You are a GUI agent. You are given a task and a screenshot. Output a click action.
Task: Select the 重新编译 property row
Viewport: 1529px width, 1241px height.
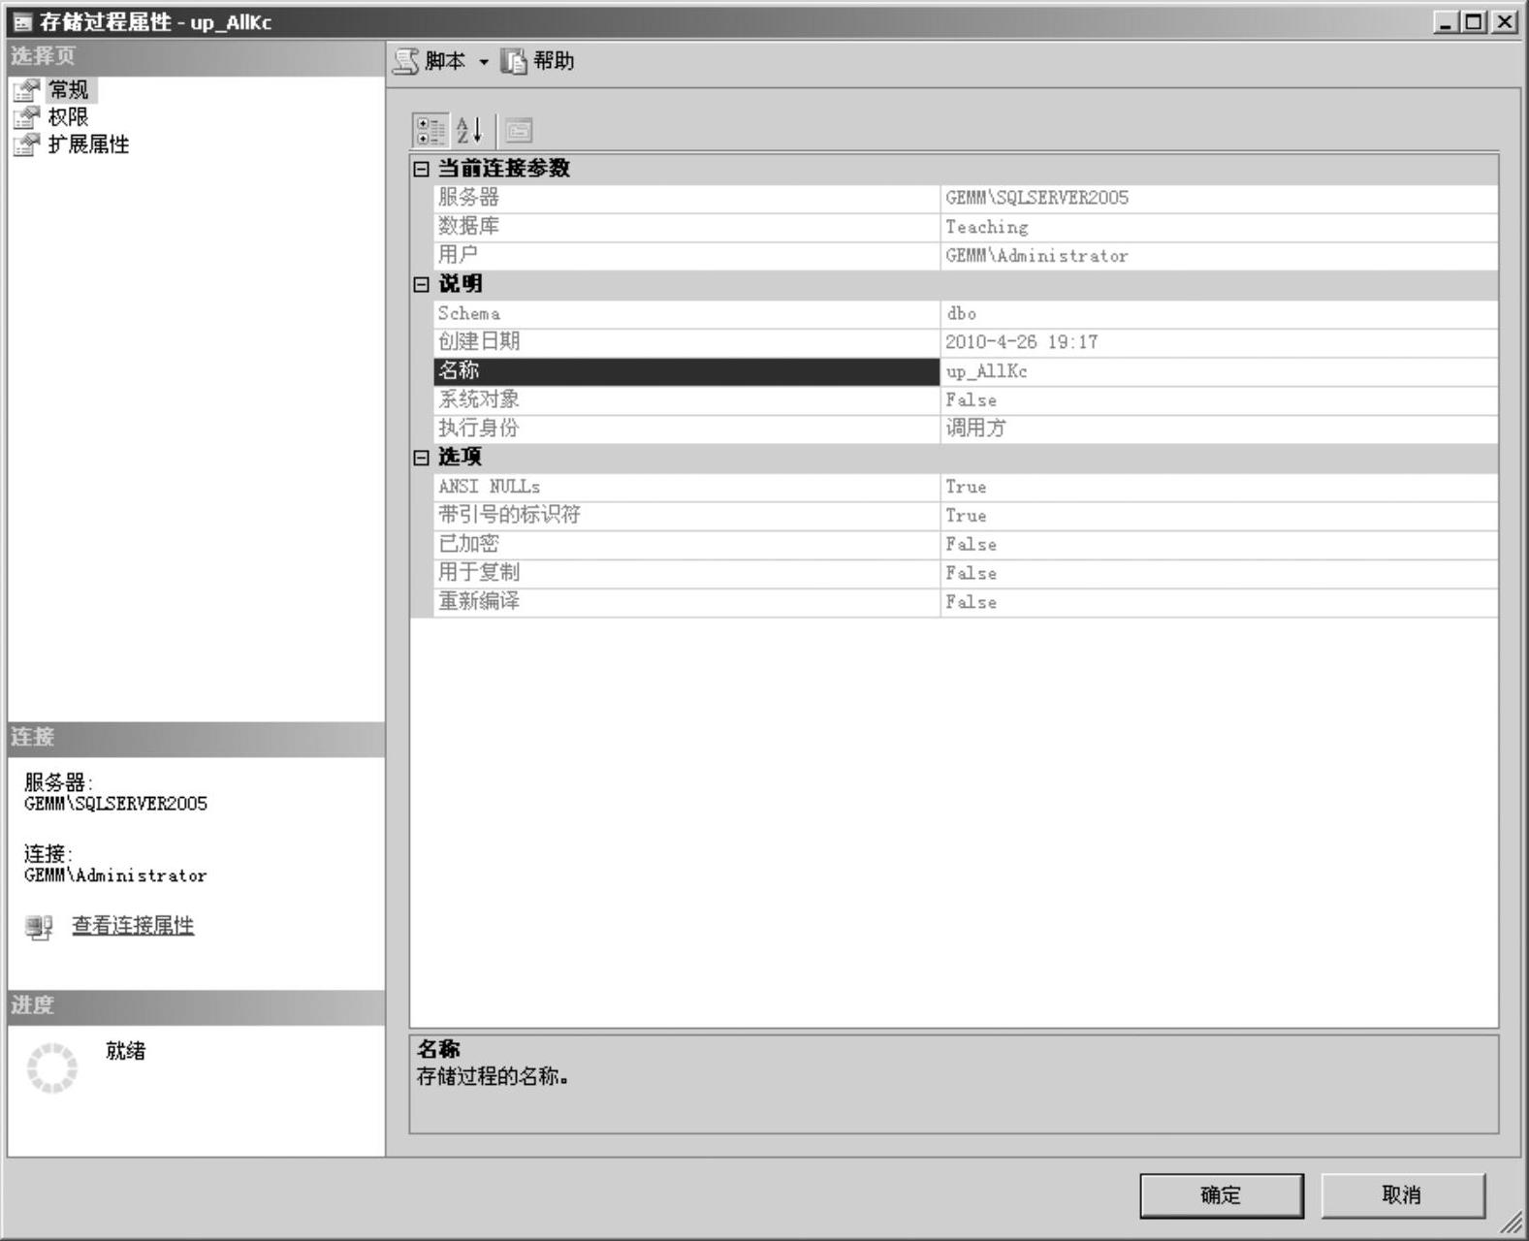[x=966, y=602]
